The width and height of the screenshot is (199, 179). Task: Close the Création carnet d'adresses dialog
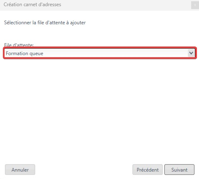[x=195, y=5]
